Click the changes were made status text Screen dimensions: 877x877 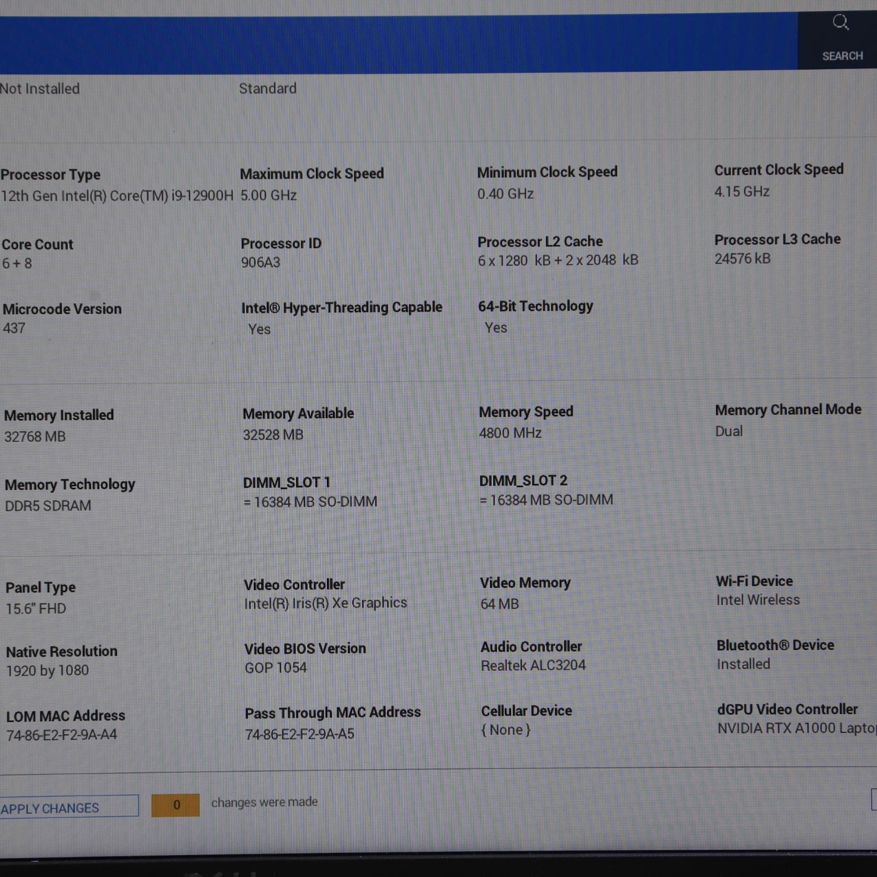(264, 802)
